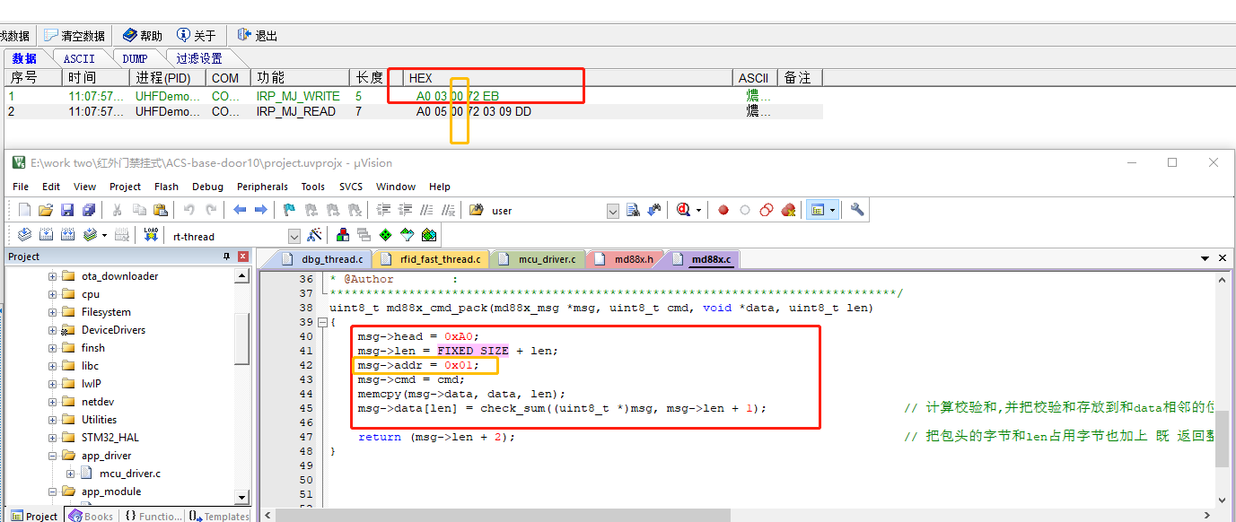Image resolution: width=1236 pixels, height=522 pixels.
Task: Collapse the app_driver folder
Action: click(52, 456)
